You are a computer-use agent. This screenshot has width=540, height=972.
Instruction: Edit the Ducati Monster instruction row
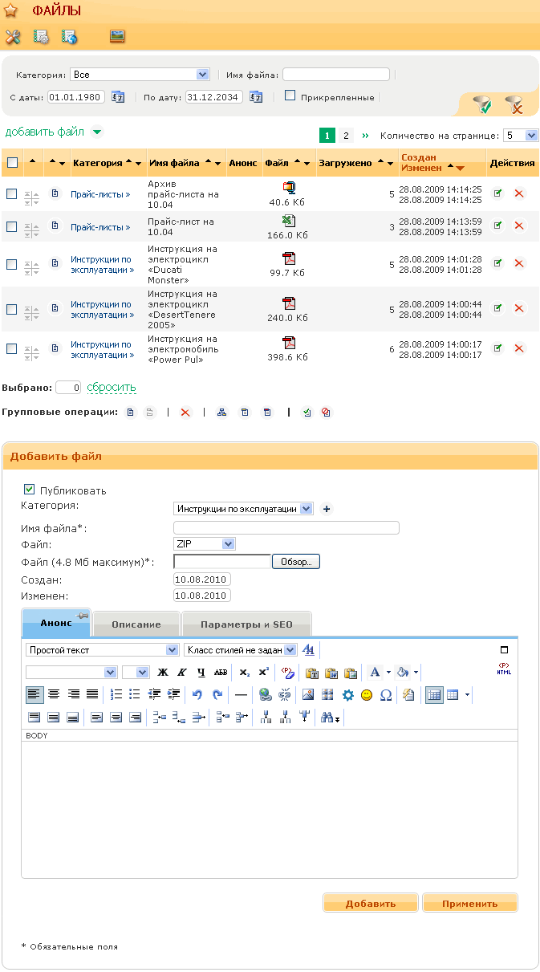pos(497,262)
